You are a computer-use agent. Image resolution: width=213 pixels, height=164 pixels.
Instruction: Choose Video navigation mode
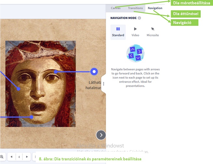135,32
